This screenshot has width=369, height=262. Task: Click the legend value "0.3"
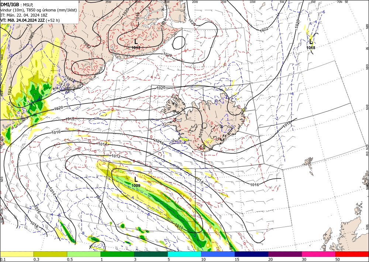[x=36, y=259]
